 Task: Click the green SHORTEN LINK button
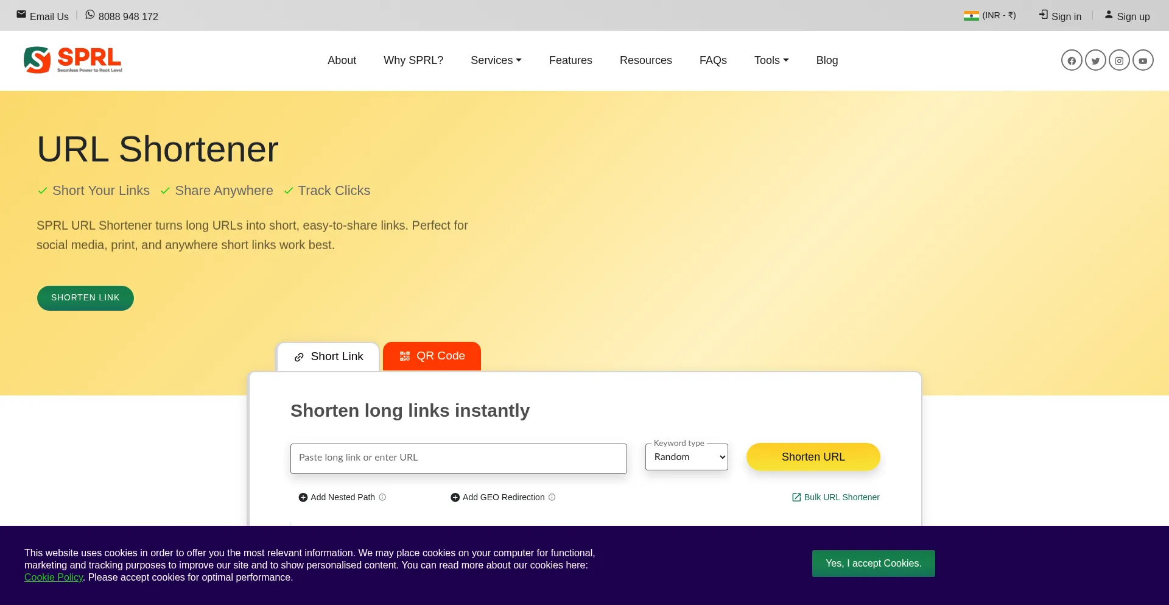[x=85, y=298]
